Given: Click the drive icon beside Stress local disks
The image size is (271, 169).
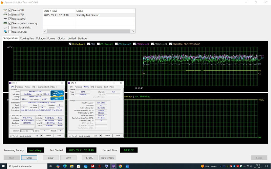Looking at the screenshot, I should pos(5,28).
